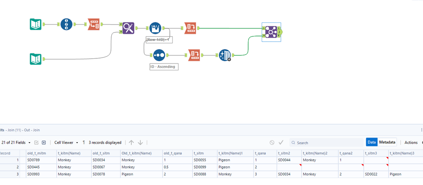Open the Cell Viewer dropdown
Viewport: 423px width, 185px height.
coord(66,142)
